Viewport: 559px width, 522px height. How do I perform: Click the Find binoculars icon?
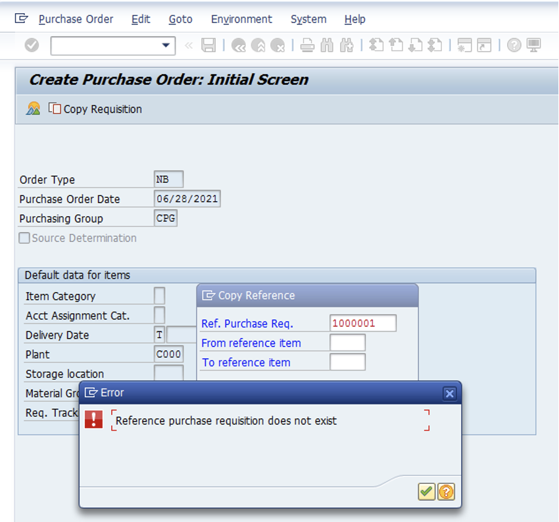pyautogui.click(x=327, y=45)
